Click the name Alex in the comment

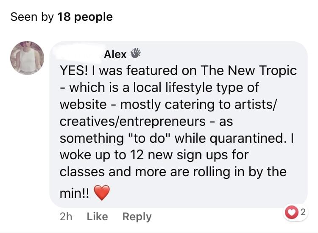click(115, 54)
